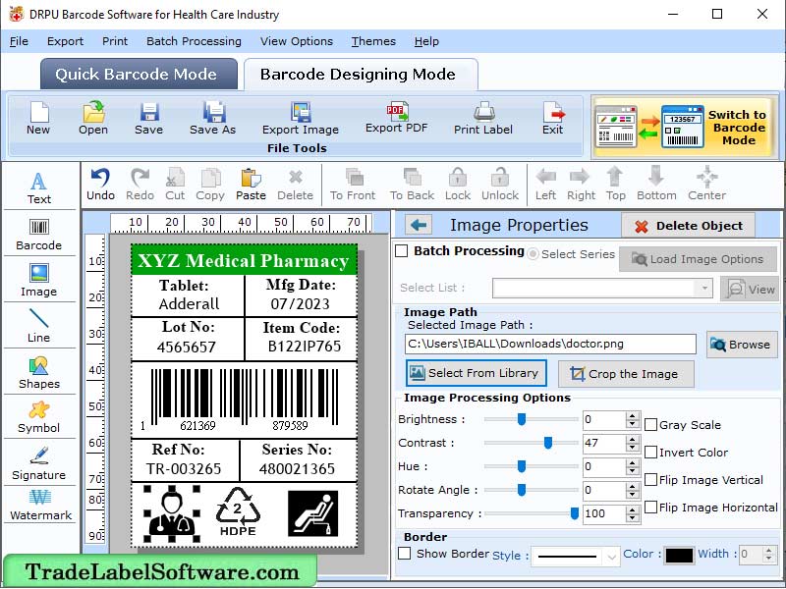Select the Barcode tool
This screenshot has height=589, width=786.
(38, 233)
